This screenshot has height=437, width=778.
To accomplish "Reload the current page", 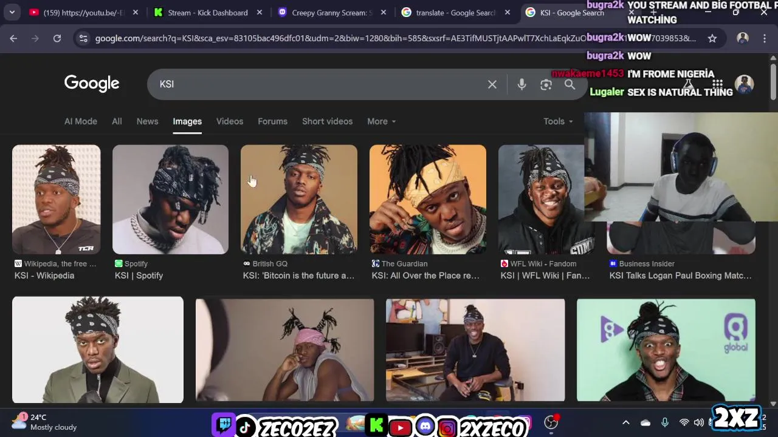I will [x=57, y=38].
